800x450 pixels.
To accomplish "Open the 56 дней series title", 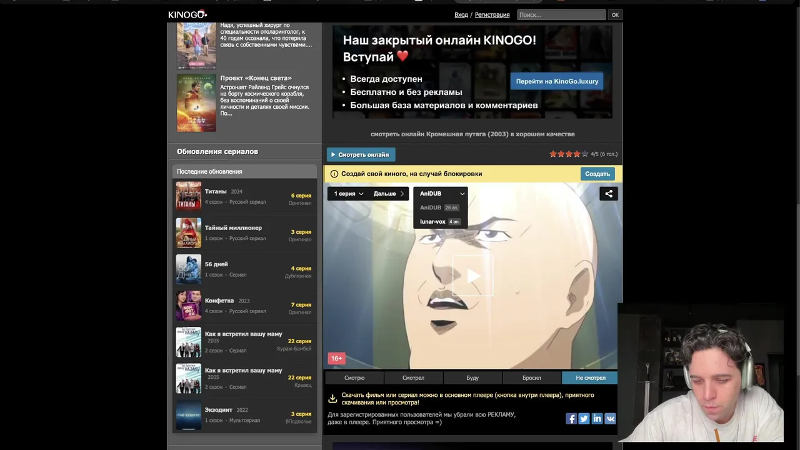I will (216, 264).
